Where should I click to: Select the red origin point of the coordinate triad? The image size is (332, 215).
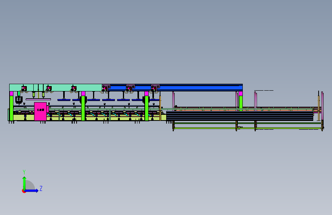(x=23, y=191)
